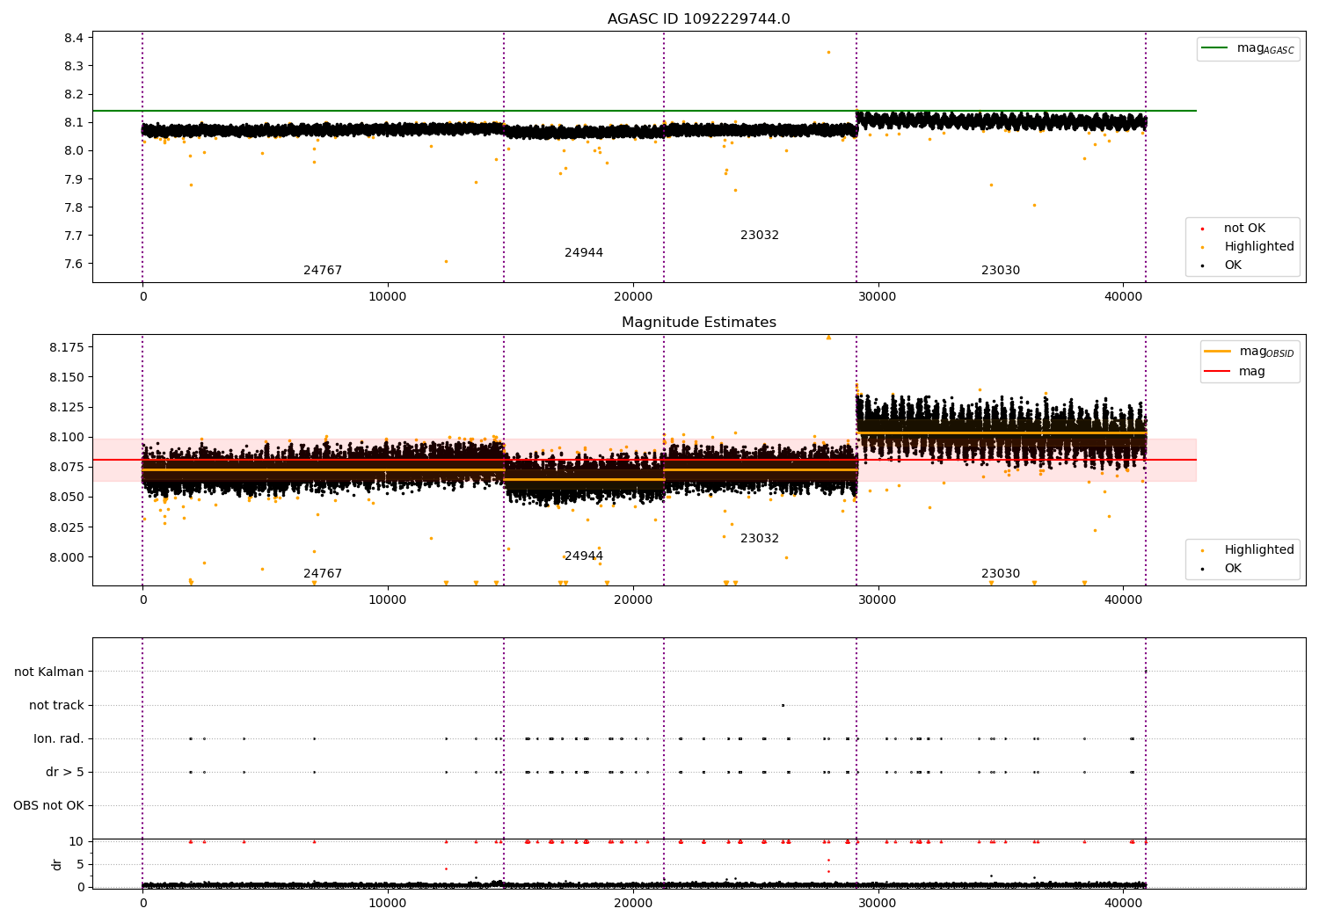1319x923 pixels.
Task: Select the orange mag OBSID legend entry
Action: (x=1249, y=352)
